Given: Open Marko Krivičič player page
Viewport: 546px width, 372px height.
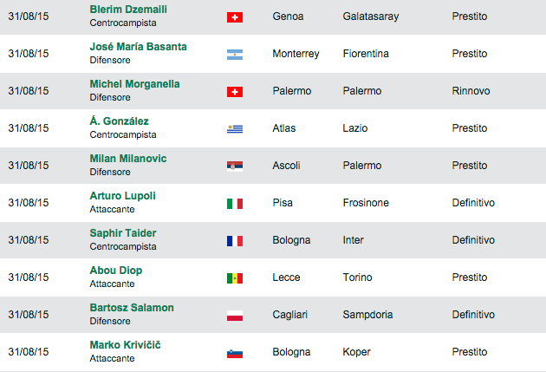Looking at the screenshot, I should [x=125, y=345].
